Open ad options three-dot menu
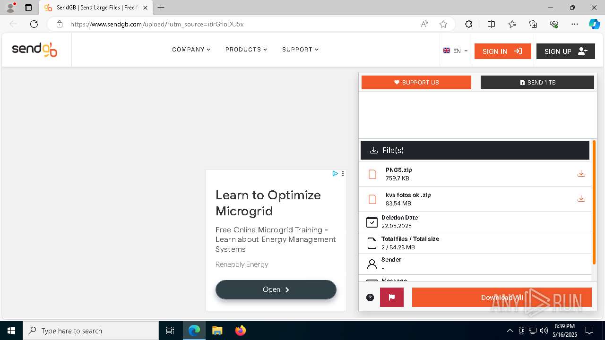The height and width of the screenshot is (340, 605). pyautogui.click(x=343, y=174)
